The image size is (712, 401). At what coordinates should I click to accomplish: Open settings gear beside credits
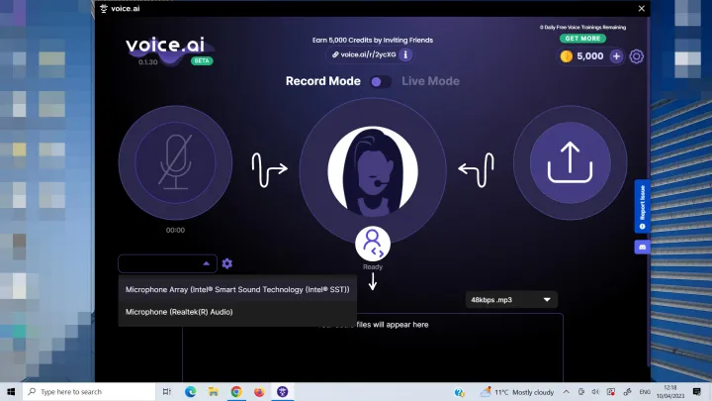[x=636, y=56]
